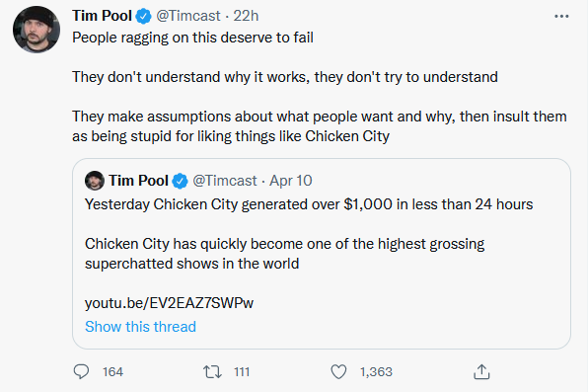Like the tweet with the heart icon

pyautogui.click(x=338, y=371)
